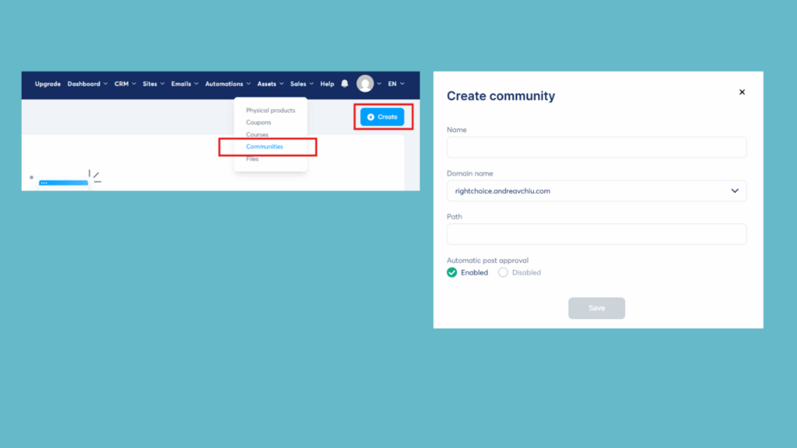Click the Create button
The height and width of the screenshot is (448, 797).
tap(382, 117)
